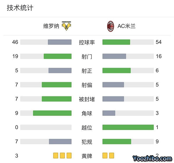
Task: Click Verona's green corner kicks bar
Action: pyautogui.click(x=52, y=113)
